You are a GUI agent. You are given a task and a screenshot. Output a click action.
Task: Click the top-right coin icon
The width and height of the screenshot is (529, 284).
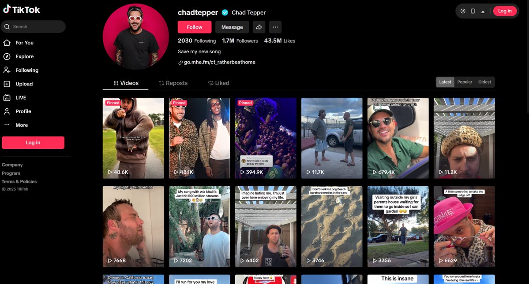coord(463,11)
